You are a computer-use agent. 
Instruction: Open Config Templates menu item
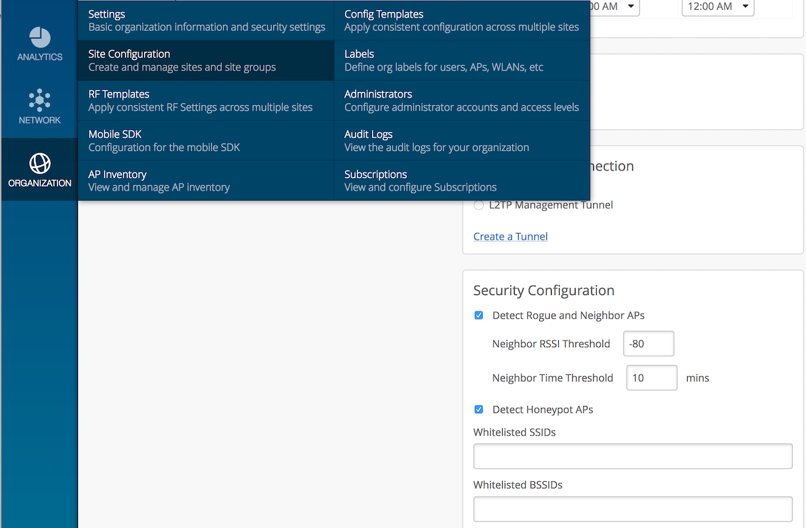pos(462,20)
